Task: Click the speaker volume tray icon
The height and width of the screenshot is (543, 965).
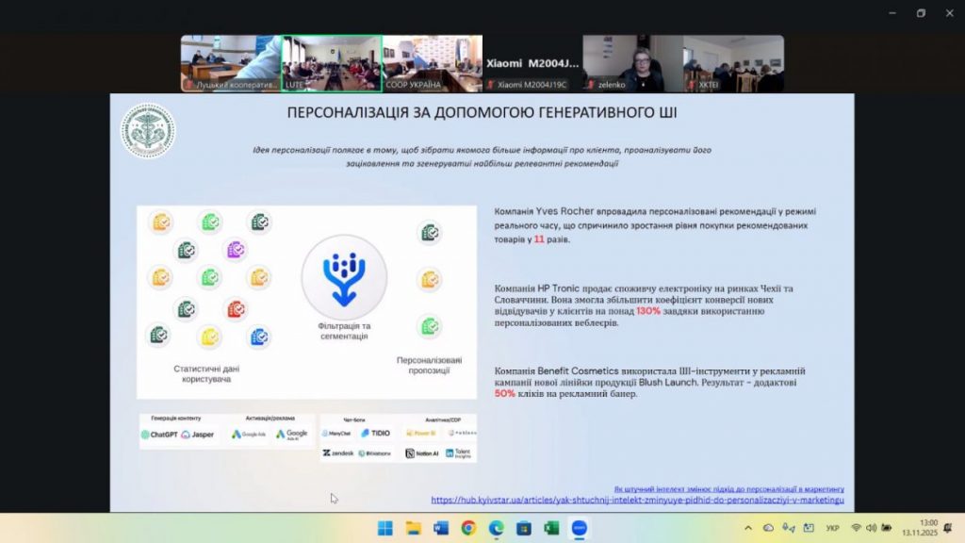Action: click(x=872, y=528)
